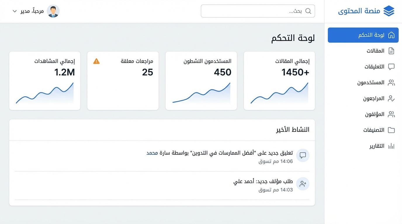This screenshot has height=224, width=402.
Task: Open التعليقات (Comments) via its speech bubble icon
Action: 391,66
